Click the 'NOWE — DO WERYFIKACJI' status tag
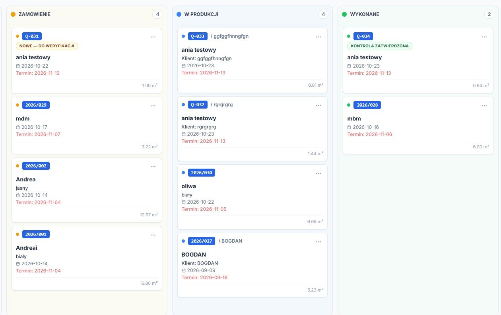The width and height of the screenshot is (501, 315). (47, 46)
